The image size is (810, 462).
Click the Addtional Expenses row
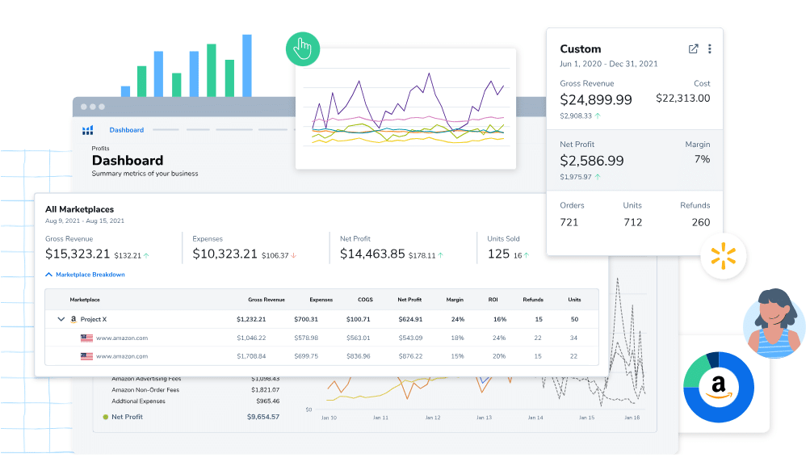(195, 401)
